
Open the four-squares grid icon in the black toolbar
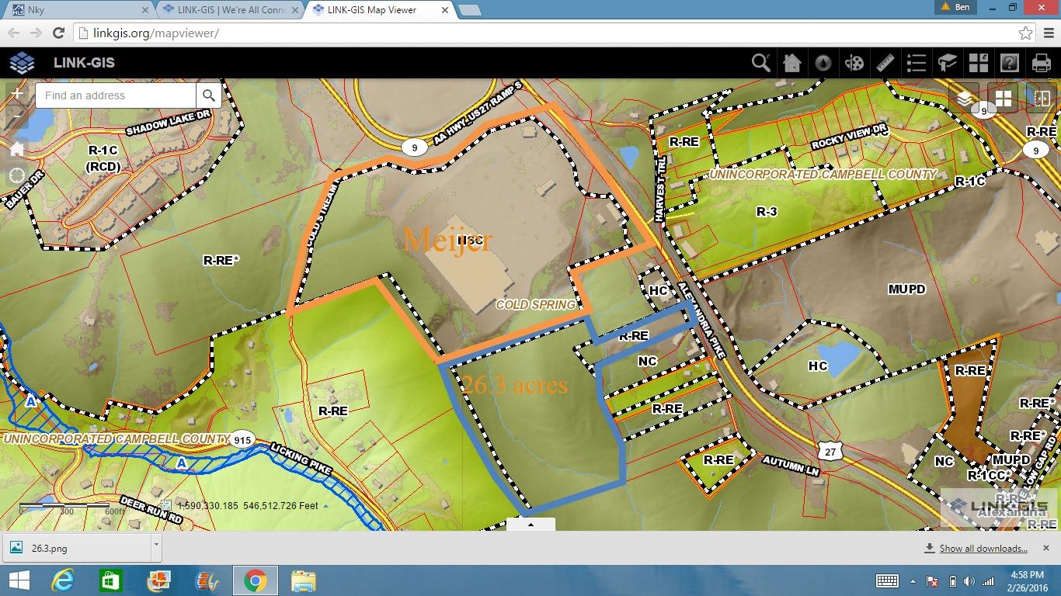pos(979,63)
